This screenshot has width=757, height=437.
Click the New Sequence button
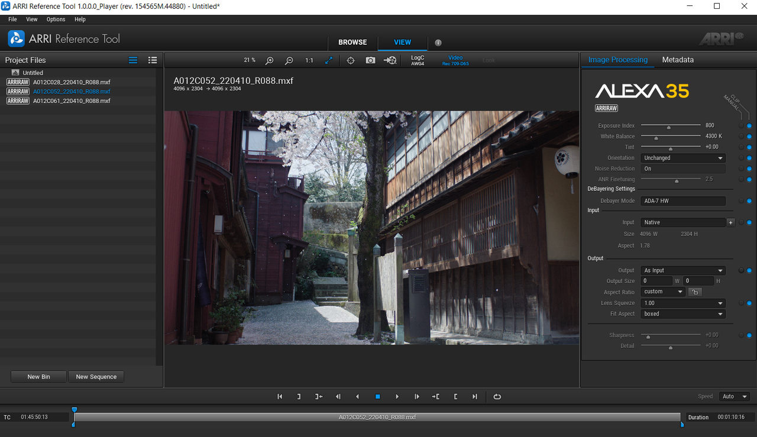[x=96, y=377]
